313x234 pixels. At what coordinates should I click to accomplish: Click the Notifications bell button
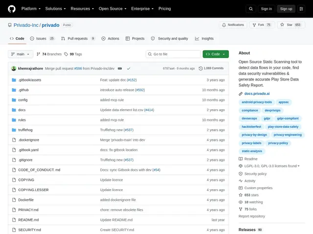(x=233, y=25)
